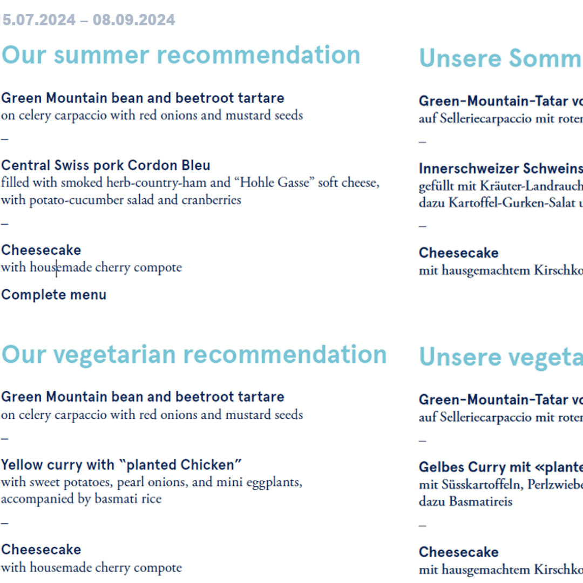This screenshot has width=583, height=583.
Task: Open the 'Complete menu' link
Action: [54, 295]
